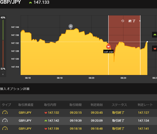Click expiry time 09:18:48 cell
Image resolution: width=157 pixels, height=134 pixels.
pyautogui.click(x=97, y=129)
